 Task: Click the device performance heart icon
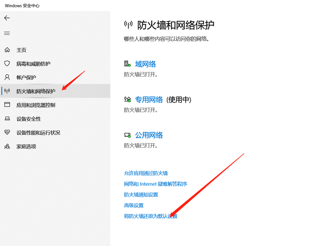pos(7,132)
